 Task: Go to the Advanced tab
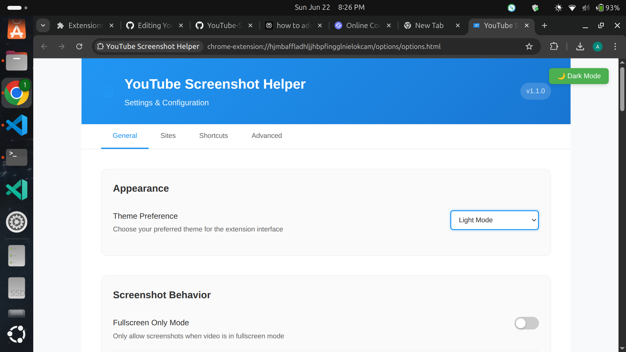(x=267, y=136)
